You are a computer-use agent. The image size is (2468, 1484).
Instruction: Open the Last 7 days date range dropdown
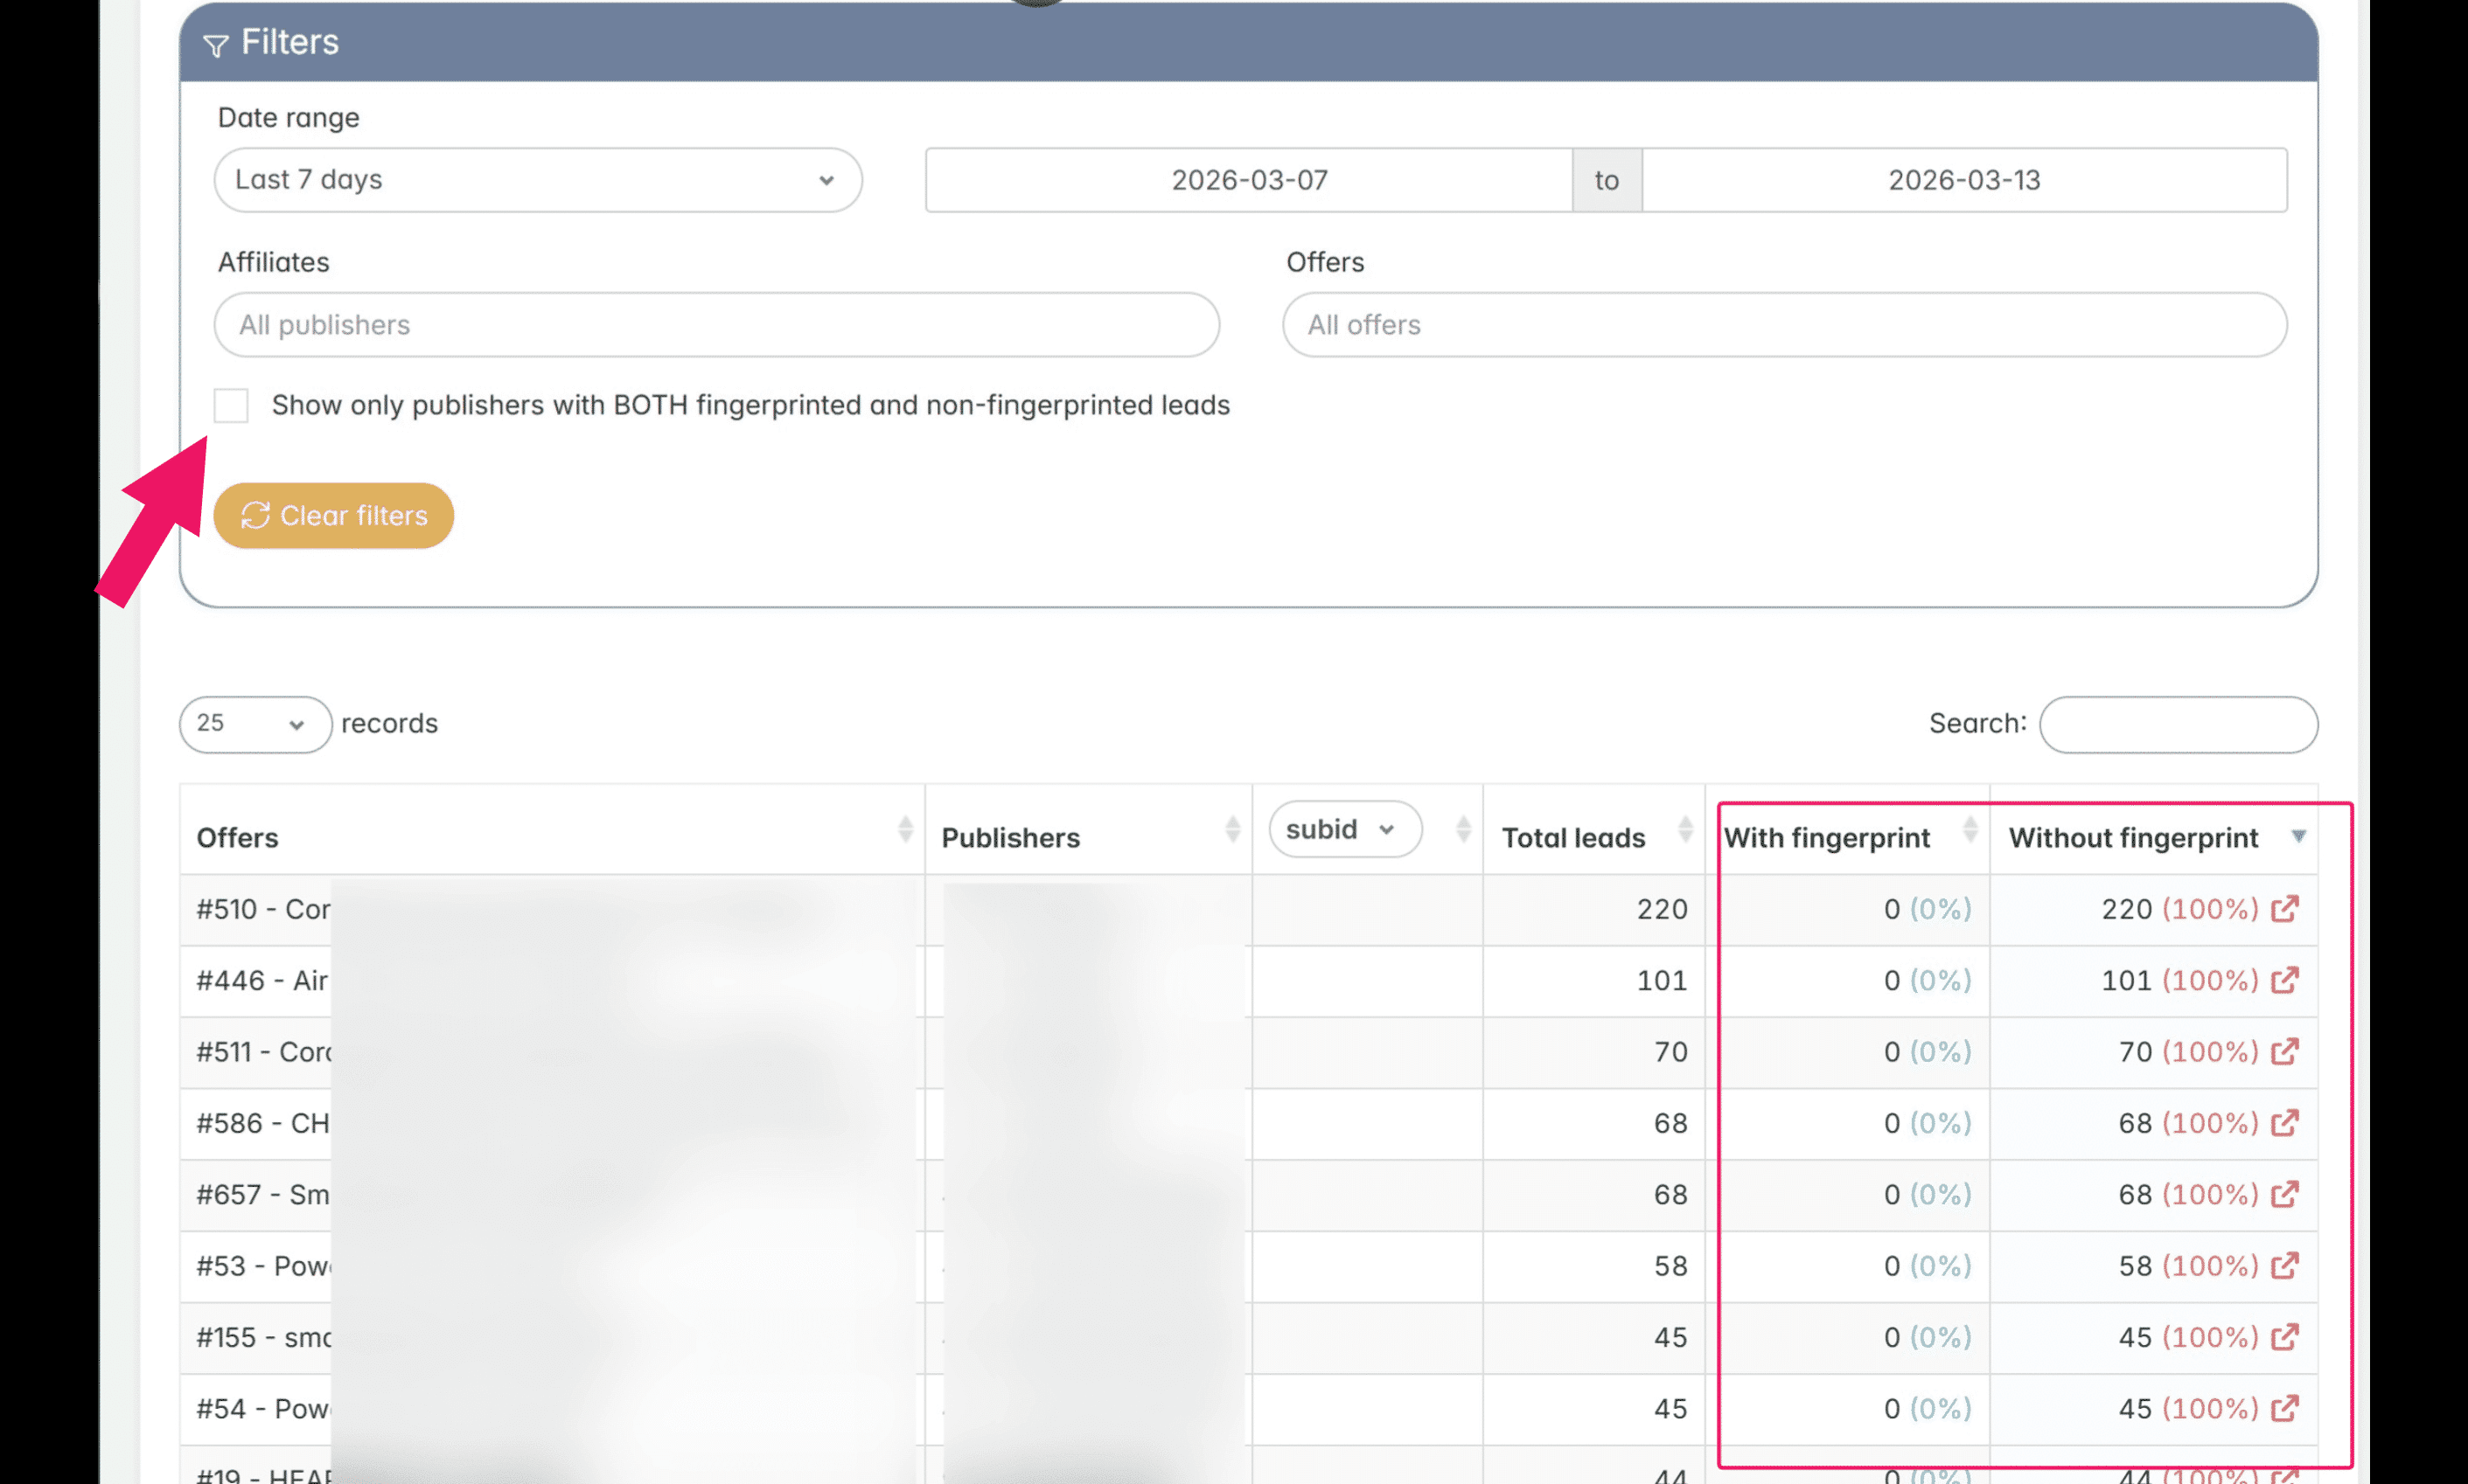538,180
